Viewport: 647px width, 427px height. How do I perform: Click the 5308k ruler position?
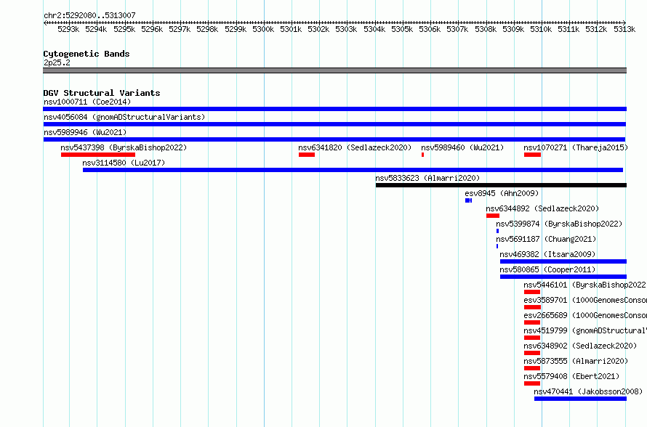pyautogui.click(x=486, y=29)
